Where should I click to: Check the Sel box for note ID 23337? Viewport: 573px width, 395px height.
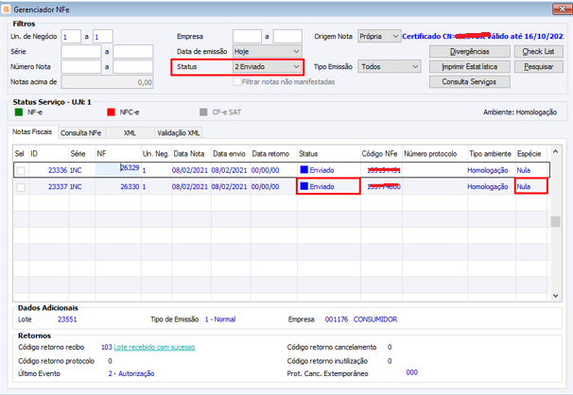(x=21, y=187)
